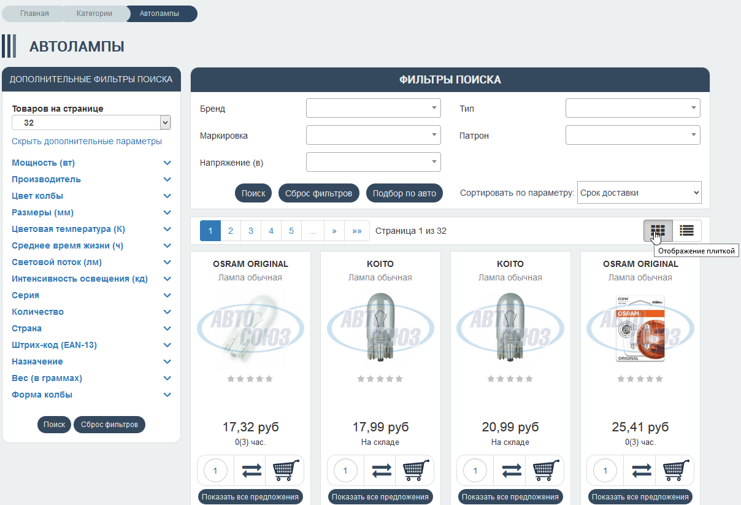Switch to tile view display
The height and width of the screenshot is (505, 741).
click(x=658, y=231)
